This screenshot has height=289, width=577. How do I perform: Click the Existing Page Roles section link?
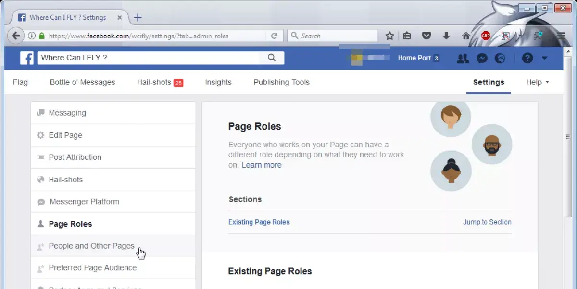(259, 222)
